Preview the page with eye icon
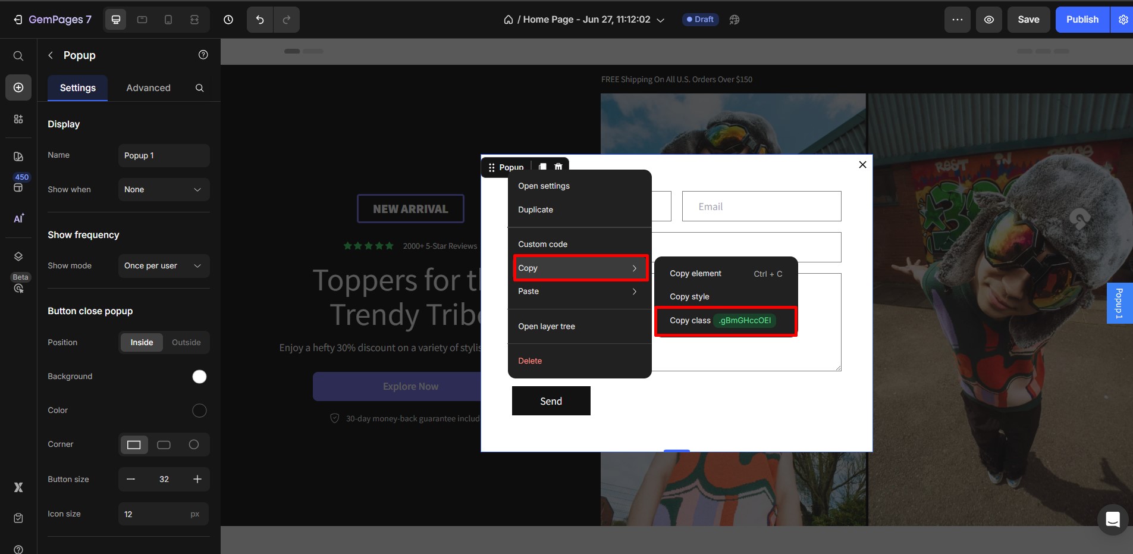The width and height of the screenshot is (1133, 554). coord(988,19)
